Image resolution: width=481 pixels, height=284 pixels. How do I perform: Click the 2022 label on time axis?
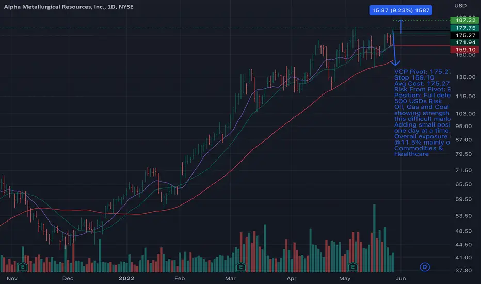pyautogui.click(x=126, y=278)
